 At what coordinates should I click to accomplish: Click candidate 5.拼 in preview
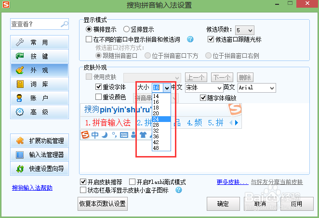tap(216, 123)
